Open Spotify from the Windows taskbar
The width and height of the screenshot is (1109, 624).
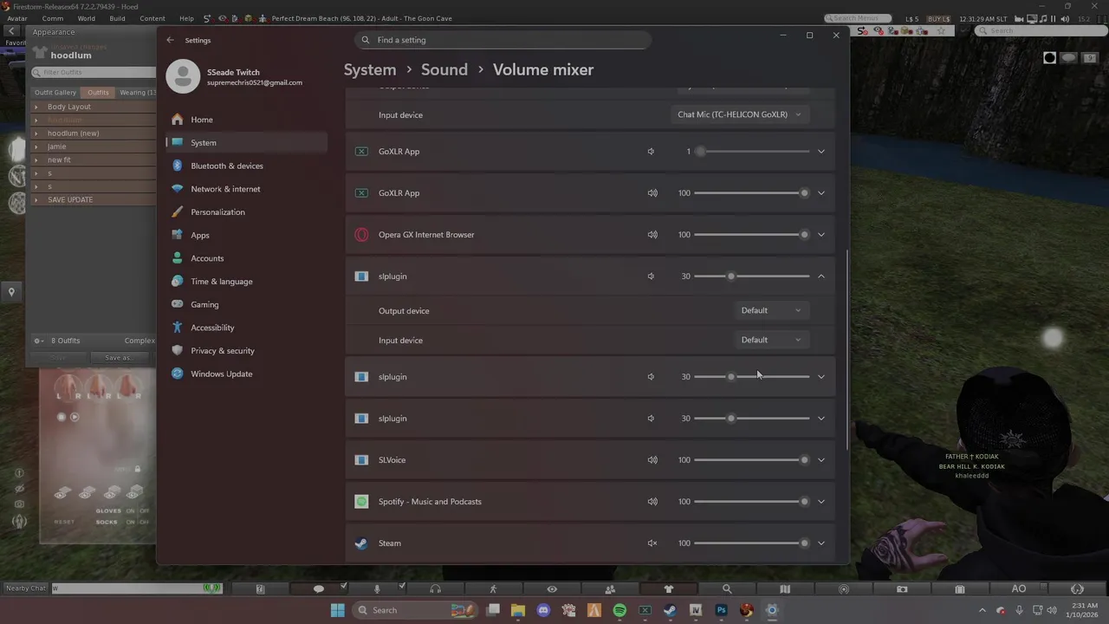619,610
